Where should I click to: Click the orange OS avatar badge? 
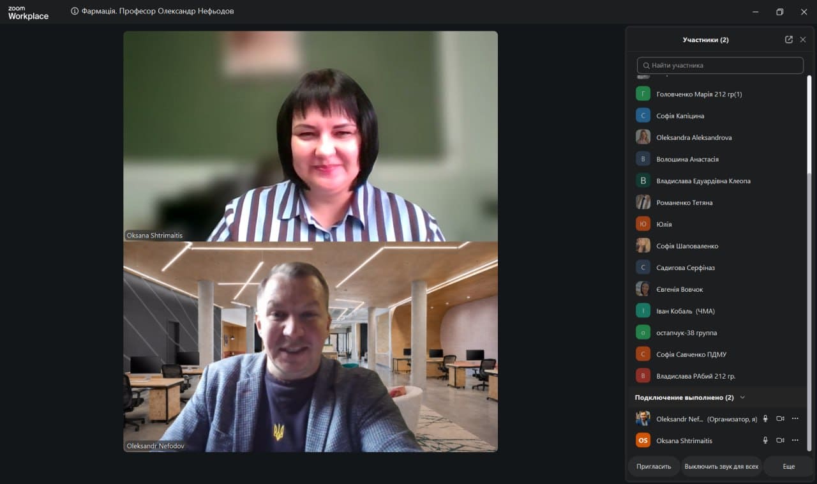(x=643, y=441)
